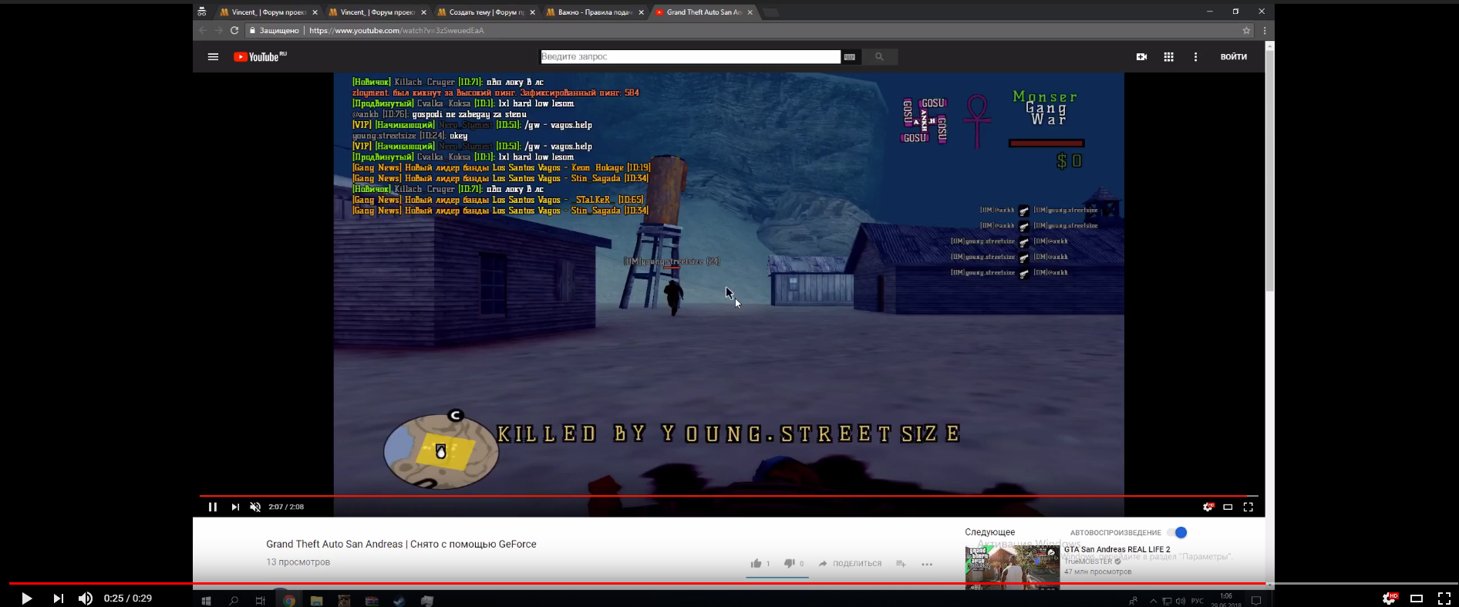
Task: Open the YouTube apps grid icon
Action: click(1169, 56)
